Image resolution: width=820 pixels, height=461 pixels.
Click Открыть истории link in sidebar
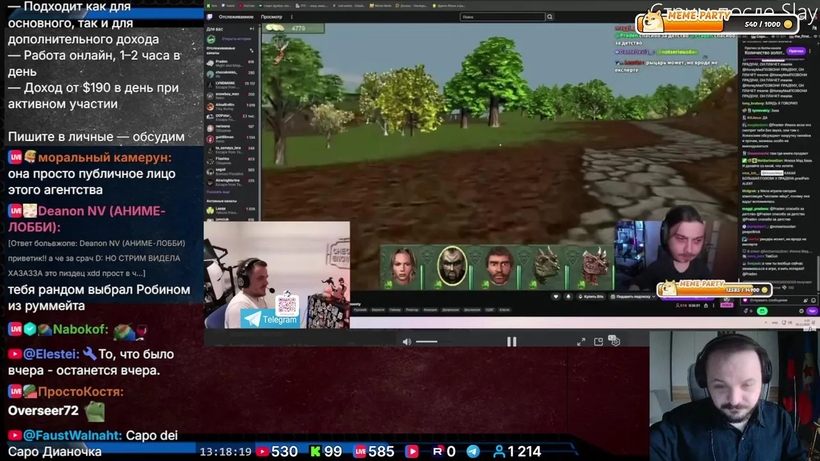[x=236, y=38]
